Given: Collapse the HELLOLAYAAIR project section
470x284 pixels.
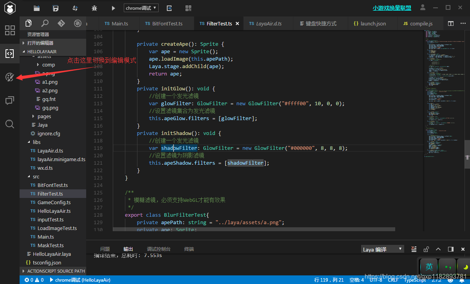Looking at the screenshot, I should coord(53,52).
